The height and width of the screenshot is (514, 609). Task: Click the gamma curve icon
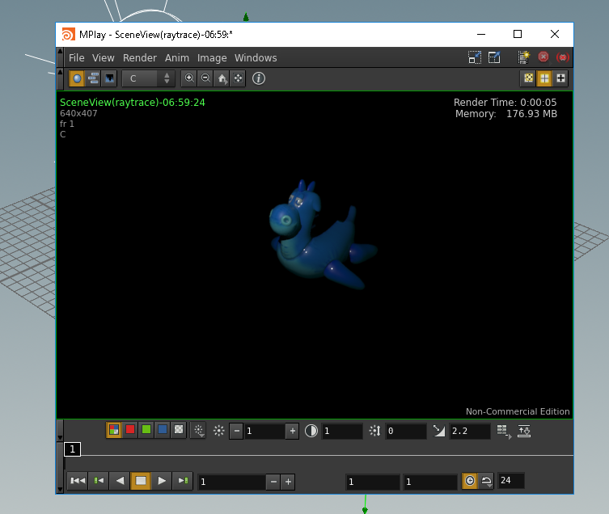[439, 431]
